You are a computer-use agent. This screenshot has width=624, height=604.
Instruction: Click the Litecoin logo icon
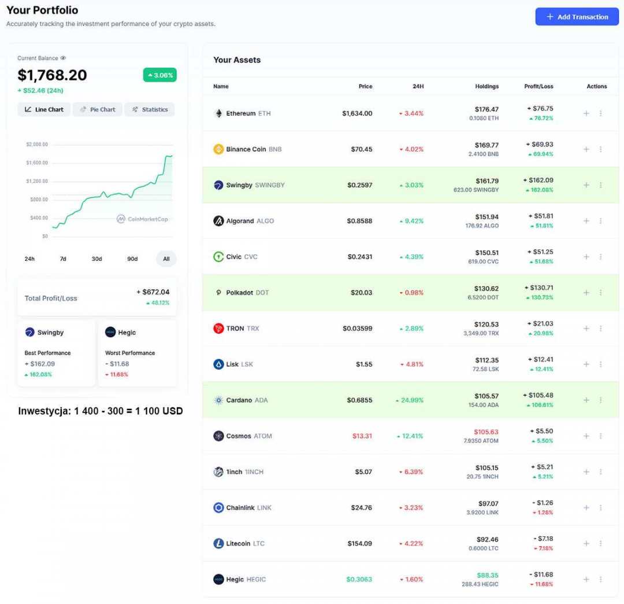click(x=218, y=544)
